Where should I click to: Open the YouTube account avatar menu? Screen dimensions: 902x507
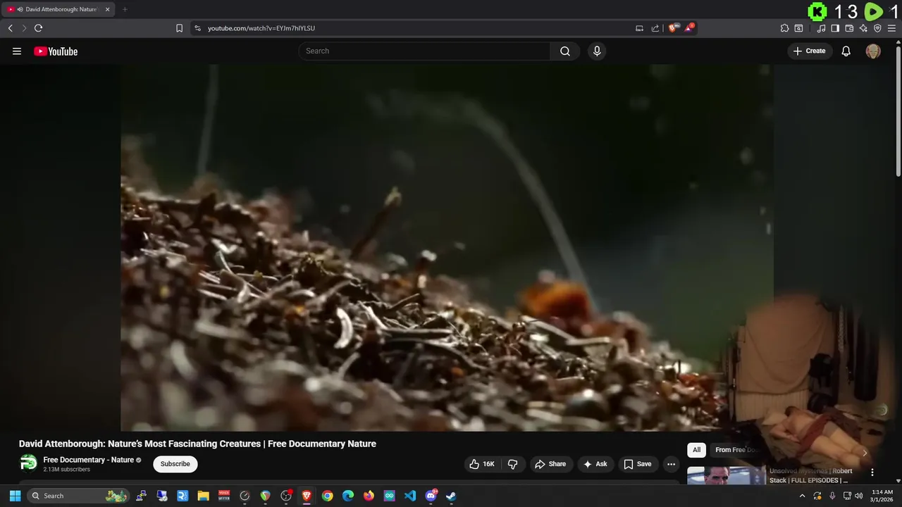click(x=873, y=51)
